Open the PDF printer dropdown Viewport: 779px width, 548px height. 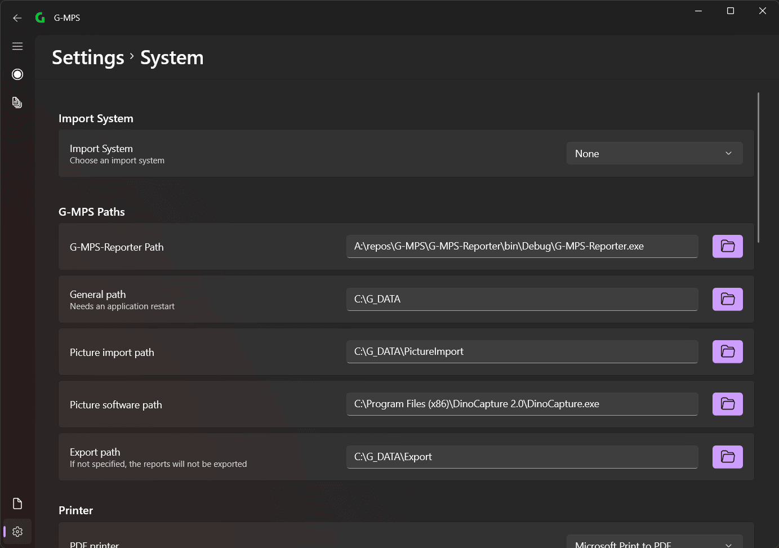(x=655, y=541)
